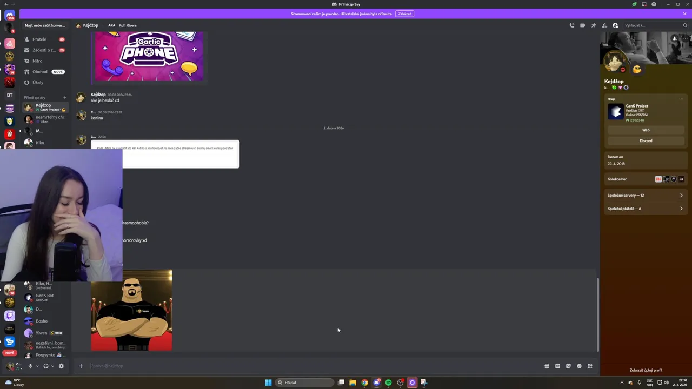Open the bouncer cartoon image
692x389 pixels.
coord(131,310)
